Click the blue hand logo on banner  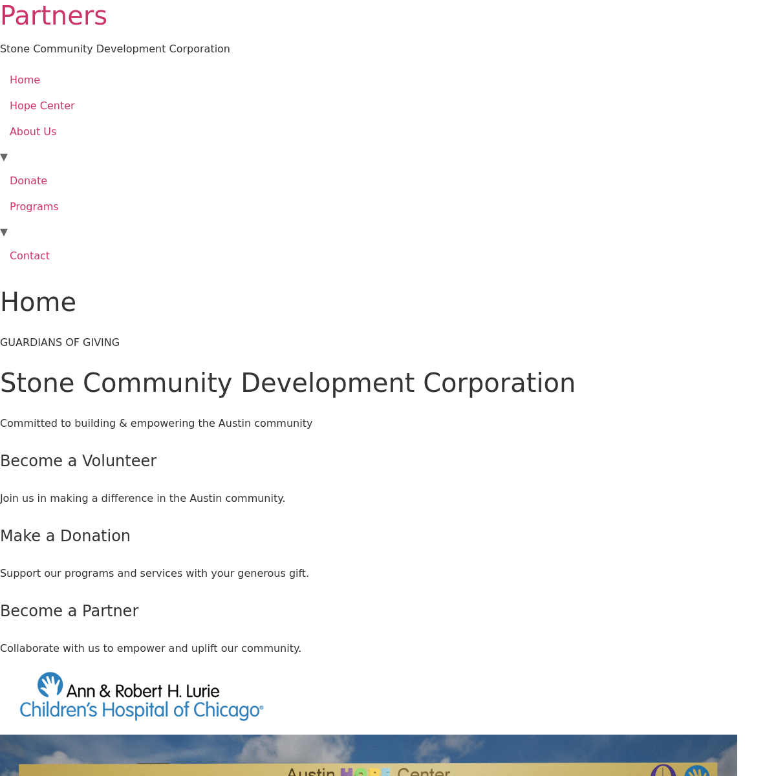tap(696, 771)
